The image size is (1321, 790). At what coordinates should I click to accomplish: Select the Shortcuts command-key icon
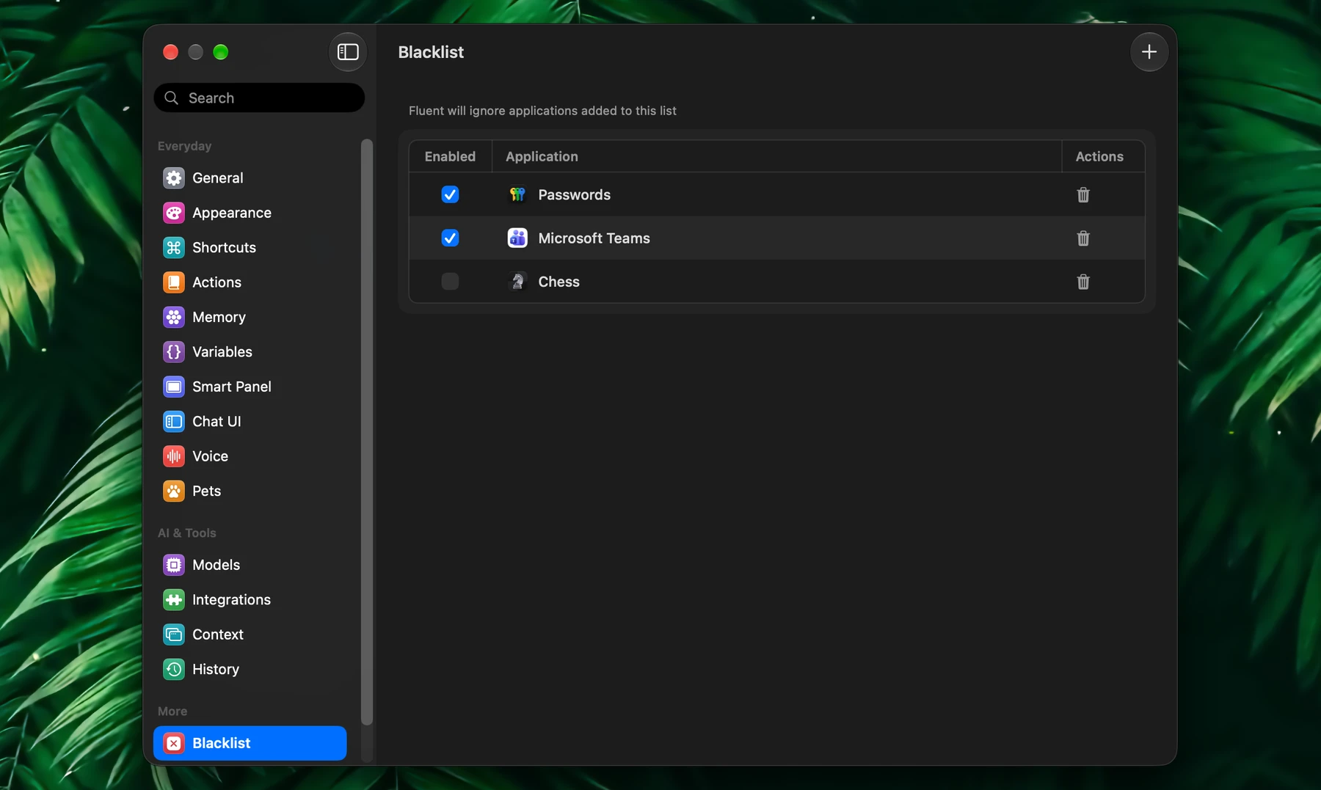click(x=174, y=247)
